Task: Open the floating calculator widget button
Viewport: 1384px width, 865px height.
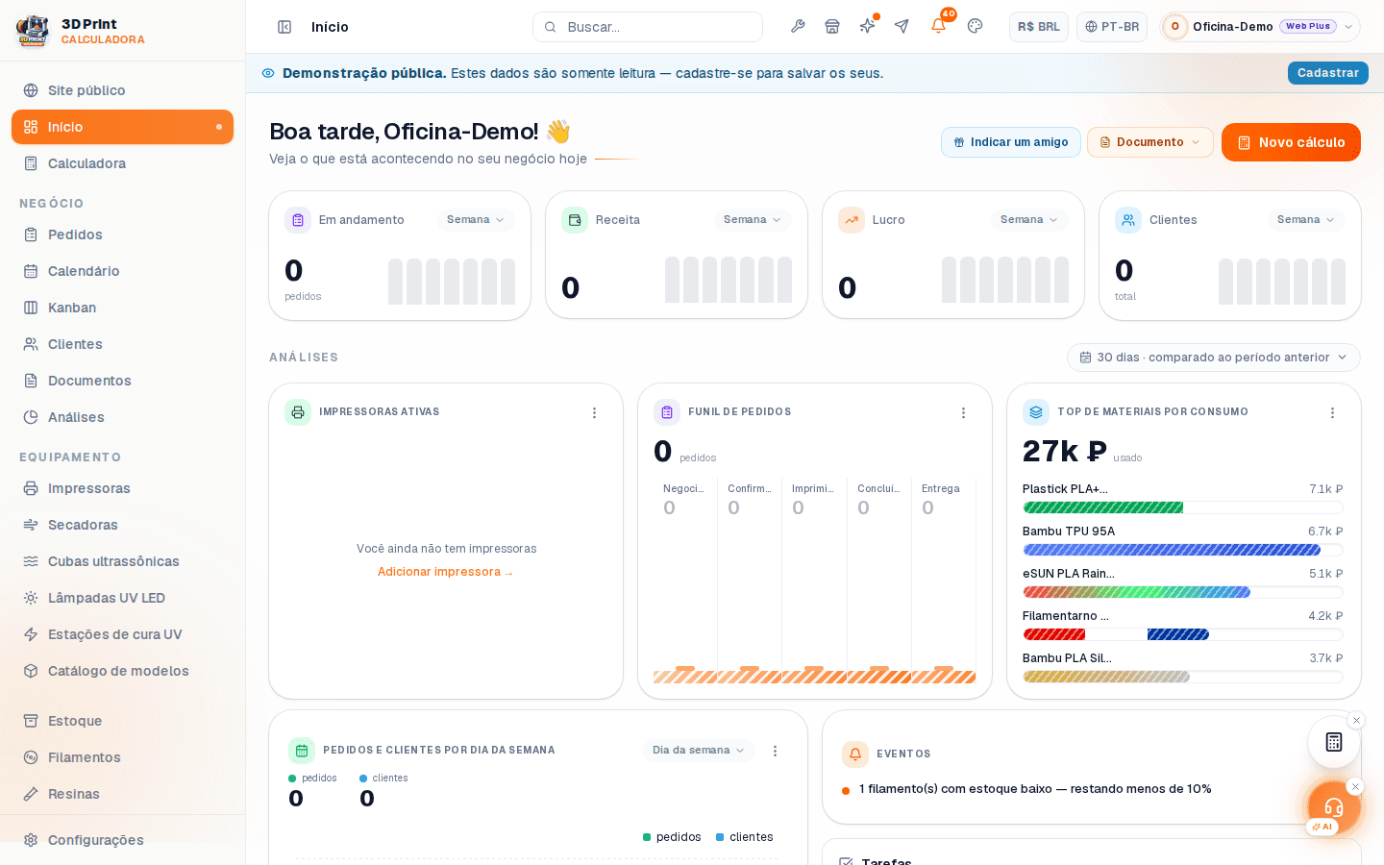Action: 1334,742
